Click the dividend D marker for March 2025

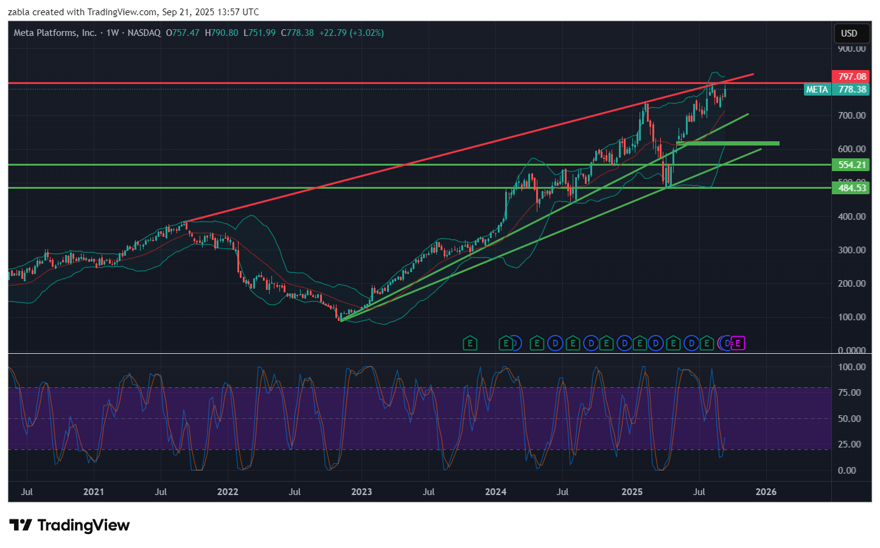[655, 343]
